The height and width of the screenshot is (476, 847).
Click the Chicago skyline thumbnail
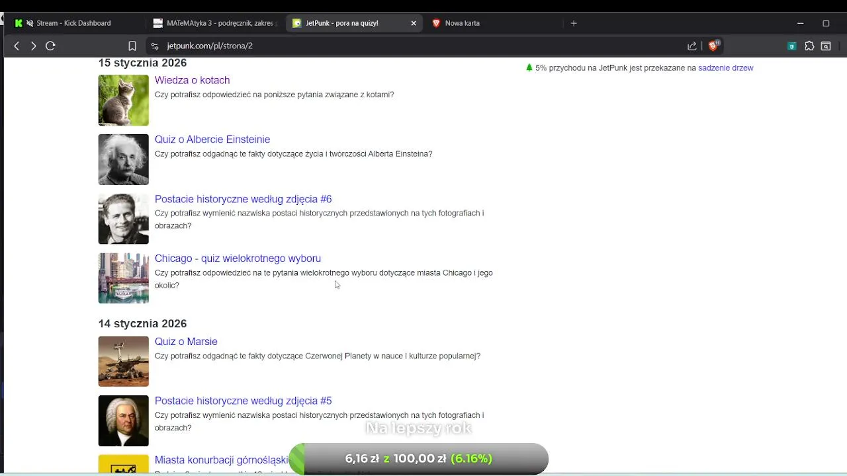point(124,278)
